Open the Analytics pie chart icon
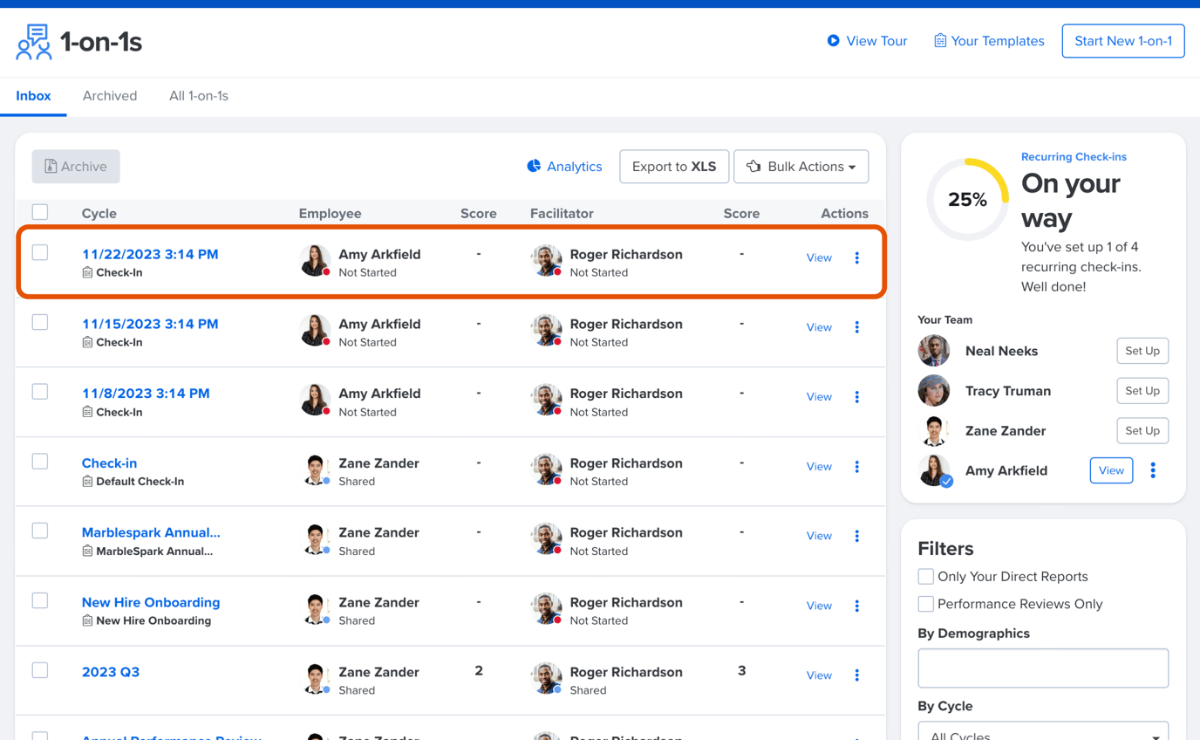 click(x=534, y=166)
